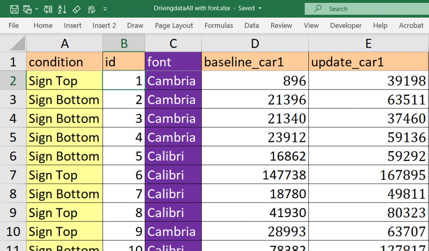429x251 pixels.
Task: Click the cell containing 37460
Action: point(369,118)
